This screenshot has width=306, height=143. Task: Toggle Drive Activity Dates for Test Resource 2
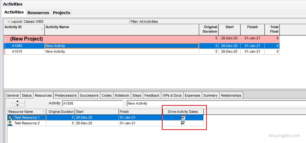point(183,123)
